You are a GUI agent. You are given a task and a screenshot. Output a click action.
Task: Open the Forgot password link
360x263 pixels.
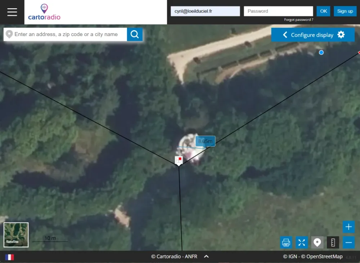point(298,20)
